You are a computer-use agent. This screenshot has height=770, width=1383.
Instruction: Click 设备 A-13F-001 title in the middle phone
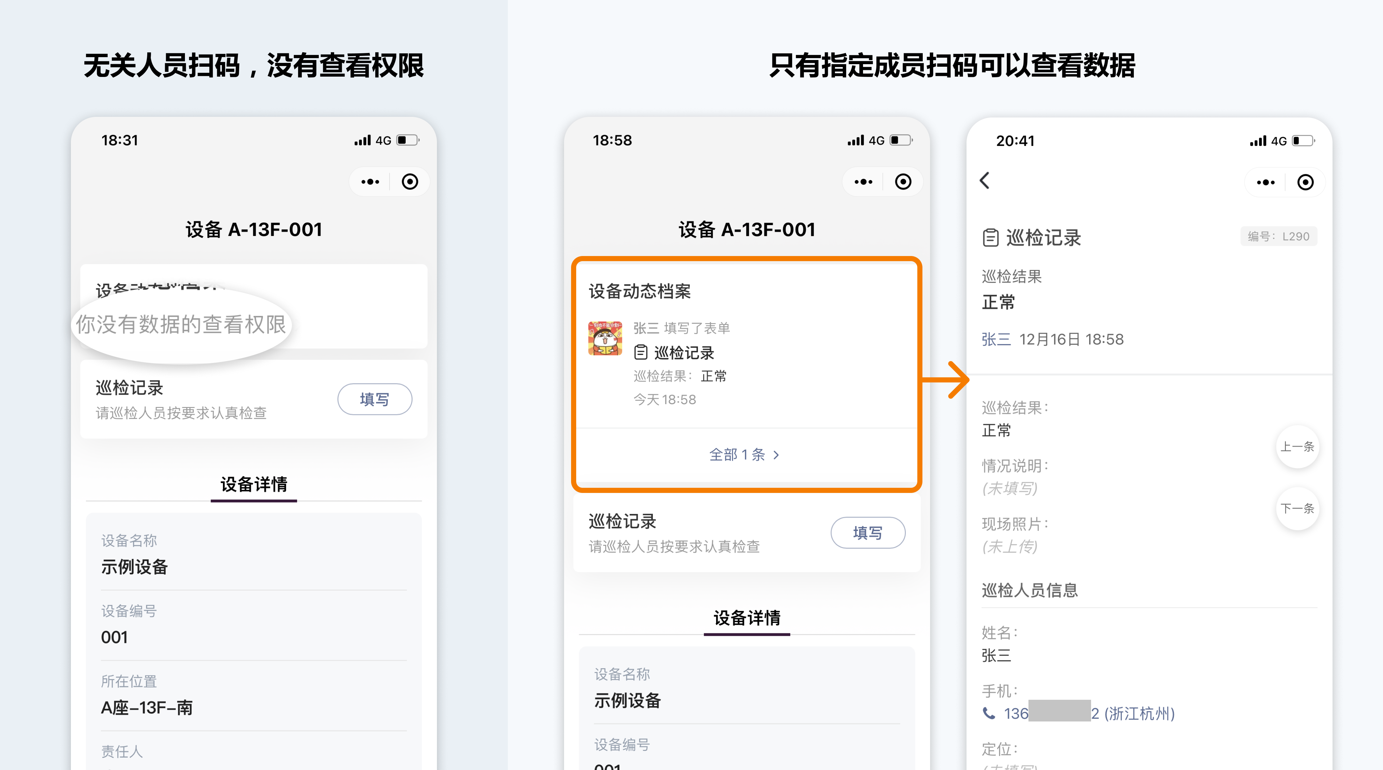click(x=747, y=230)
